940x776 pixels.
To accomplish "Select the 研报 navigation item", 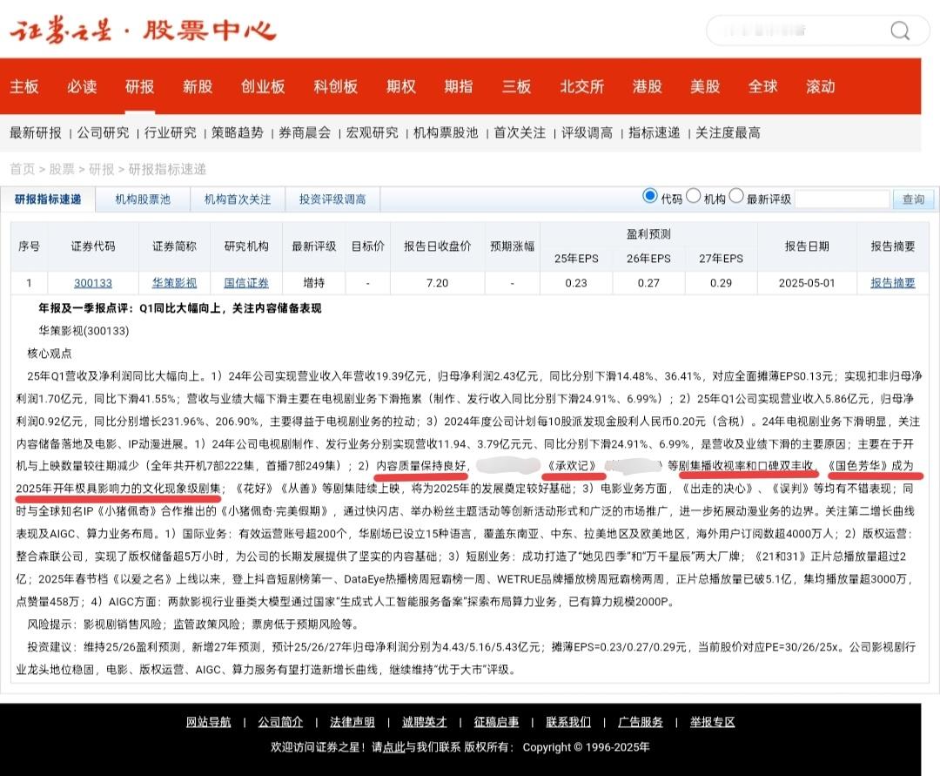I will tap(139, 86).
